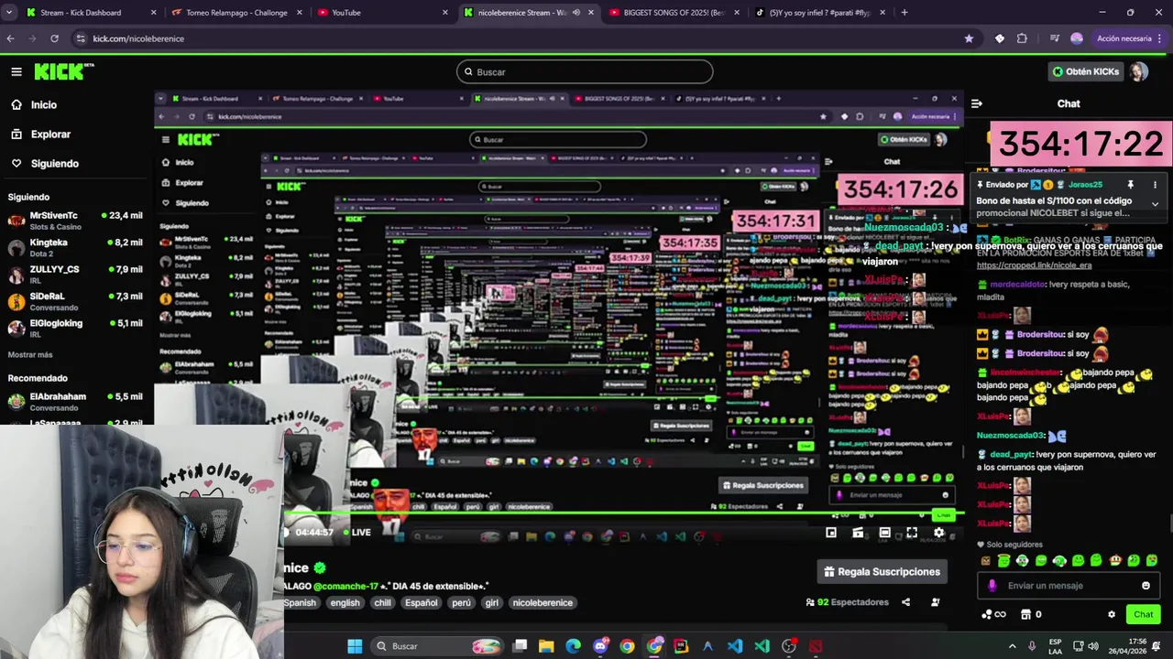
Task: Open Explorar in sidebar
Action: click(x=41, y=134)
